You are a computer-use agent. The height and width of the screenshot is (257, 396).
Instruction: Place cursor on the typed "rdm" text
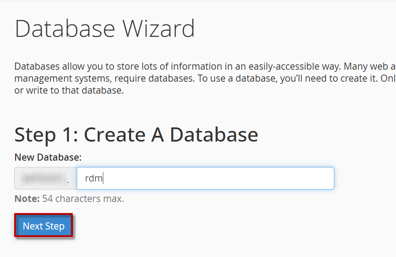(94, 178)
